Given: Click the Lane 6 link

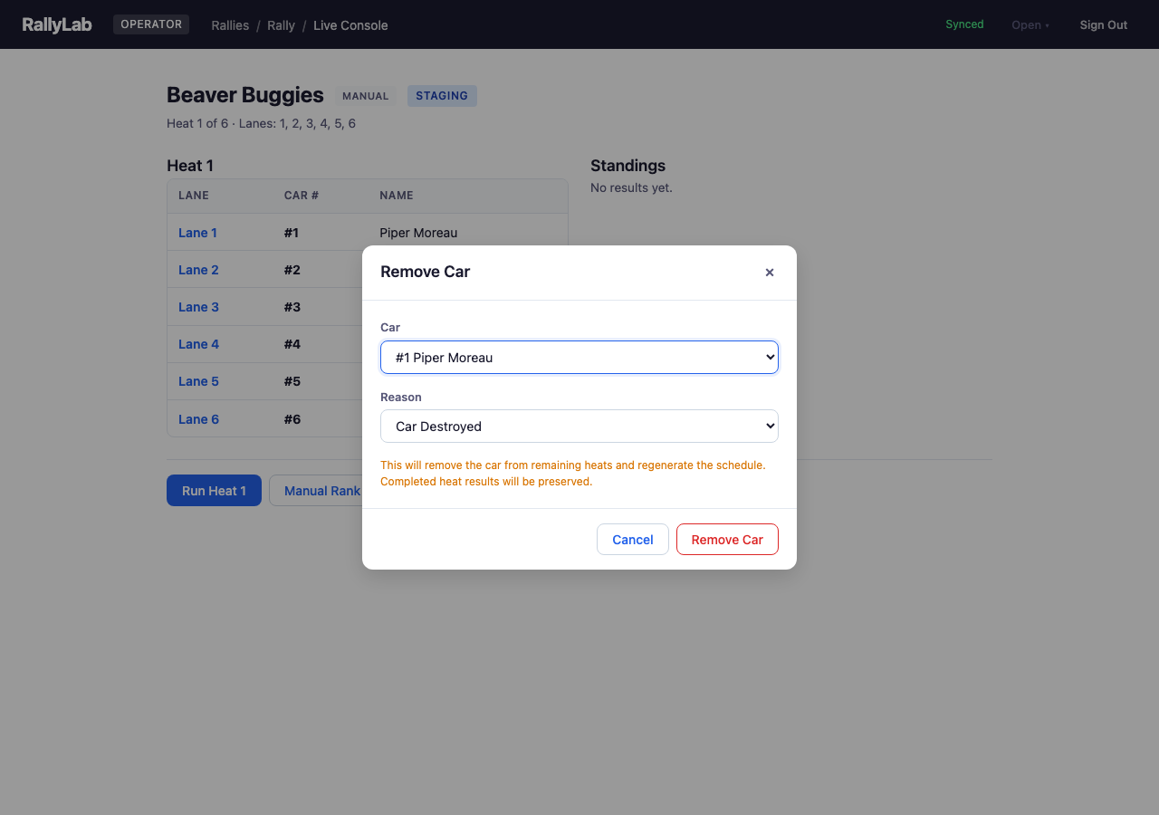Looking at the screenshot, I should [x=198, y=419].
